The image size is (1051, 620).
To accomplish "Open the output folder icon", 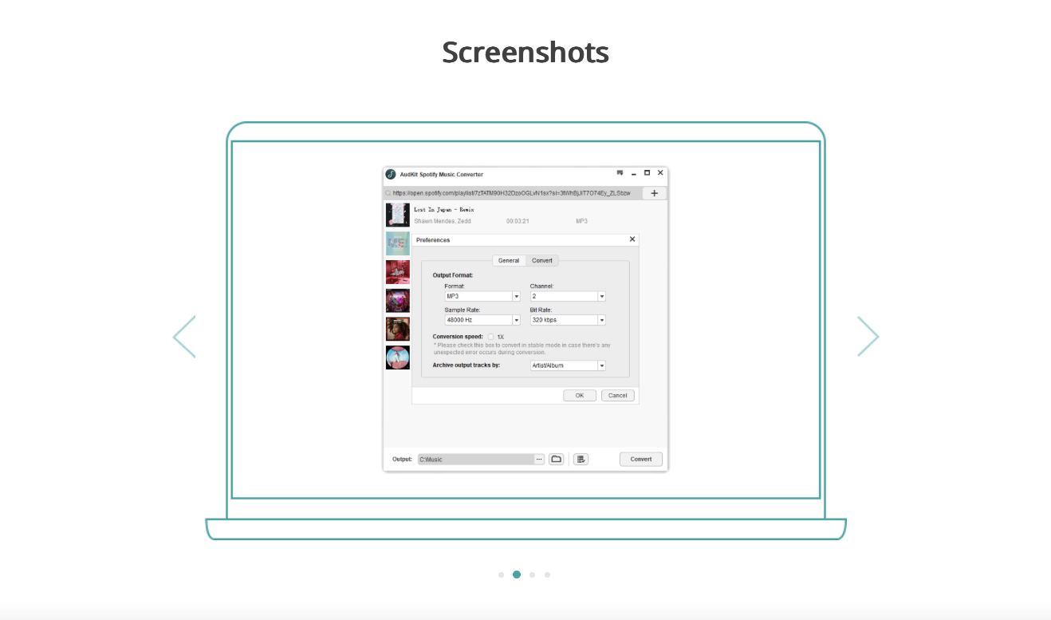I will (557, 460).
